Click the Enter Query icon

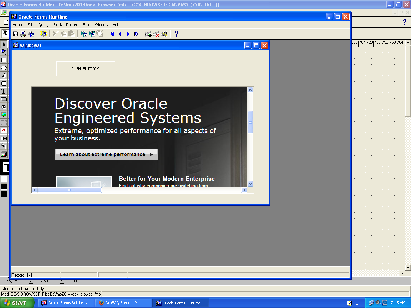[84, 34]
